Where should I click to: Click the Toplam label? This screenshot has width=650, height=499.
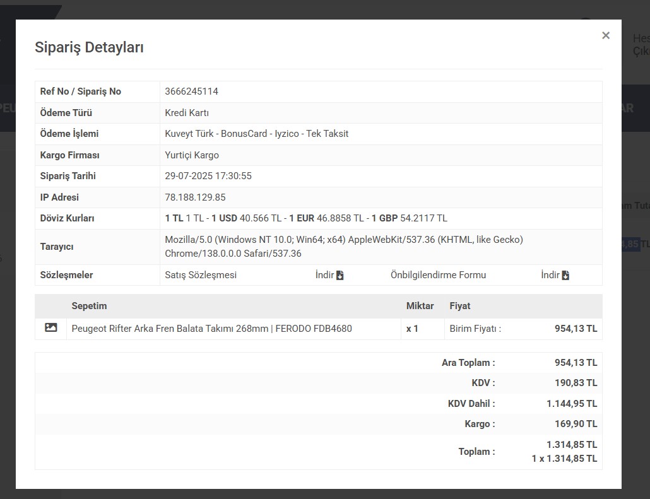[x=476, y=452]
